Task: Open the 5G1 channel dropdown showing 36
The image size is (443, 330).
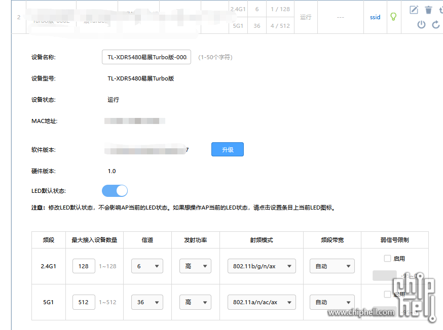Action: tap(147, 302)
